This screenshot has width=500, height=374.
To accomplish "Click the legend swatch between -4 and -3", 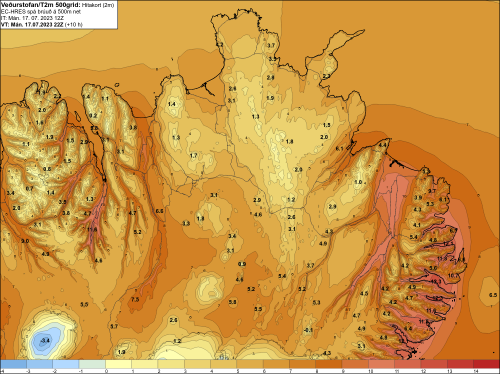I will click(13, 364).
